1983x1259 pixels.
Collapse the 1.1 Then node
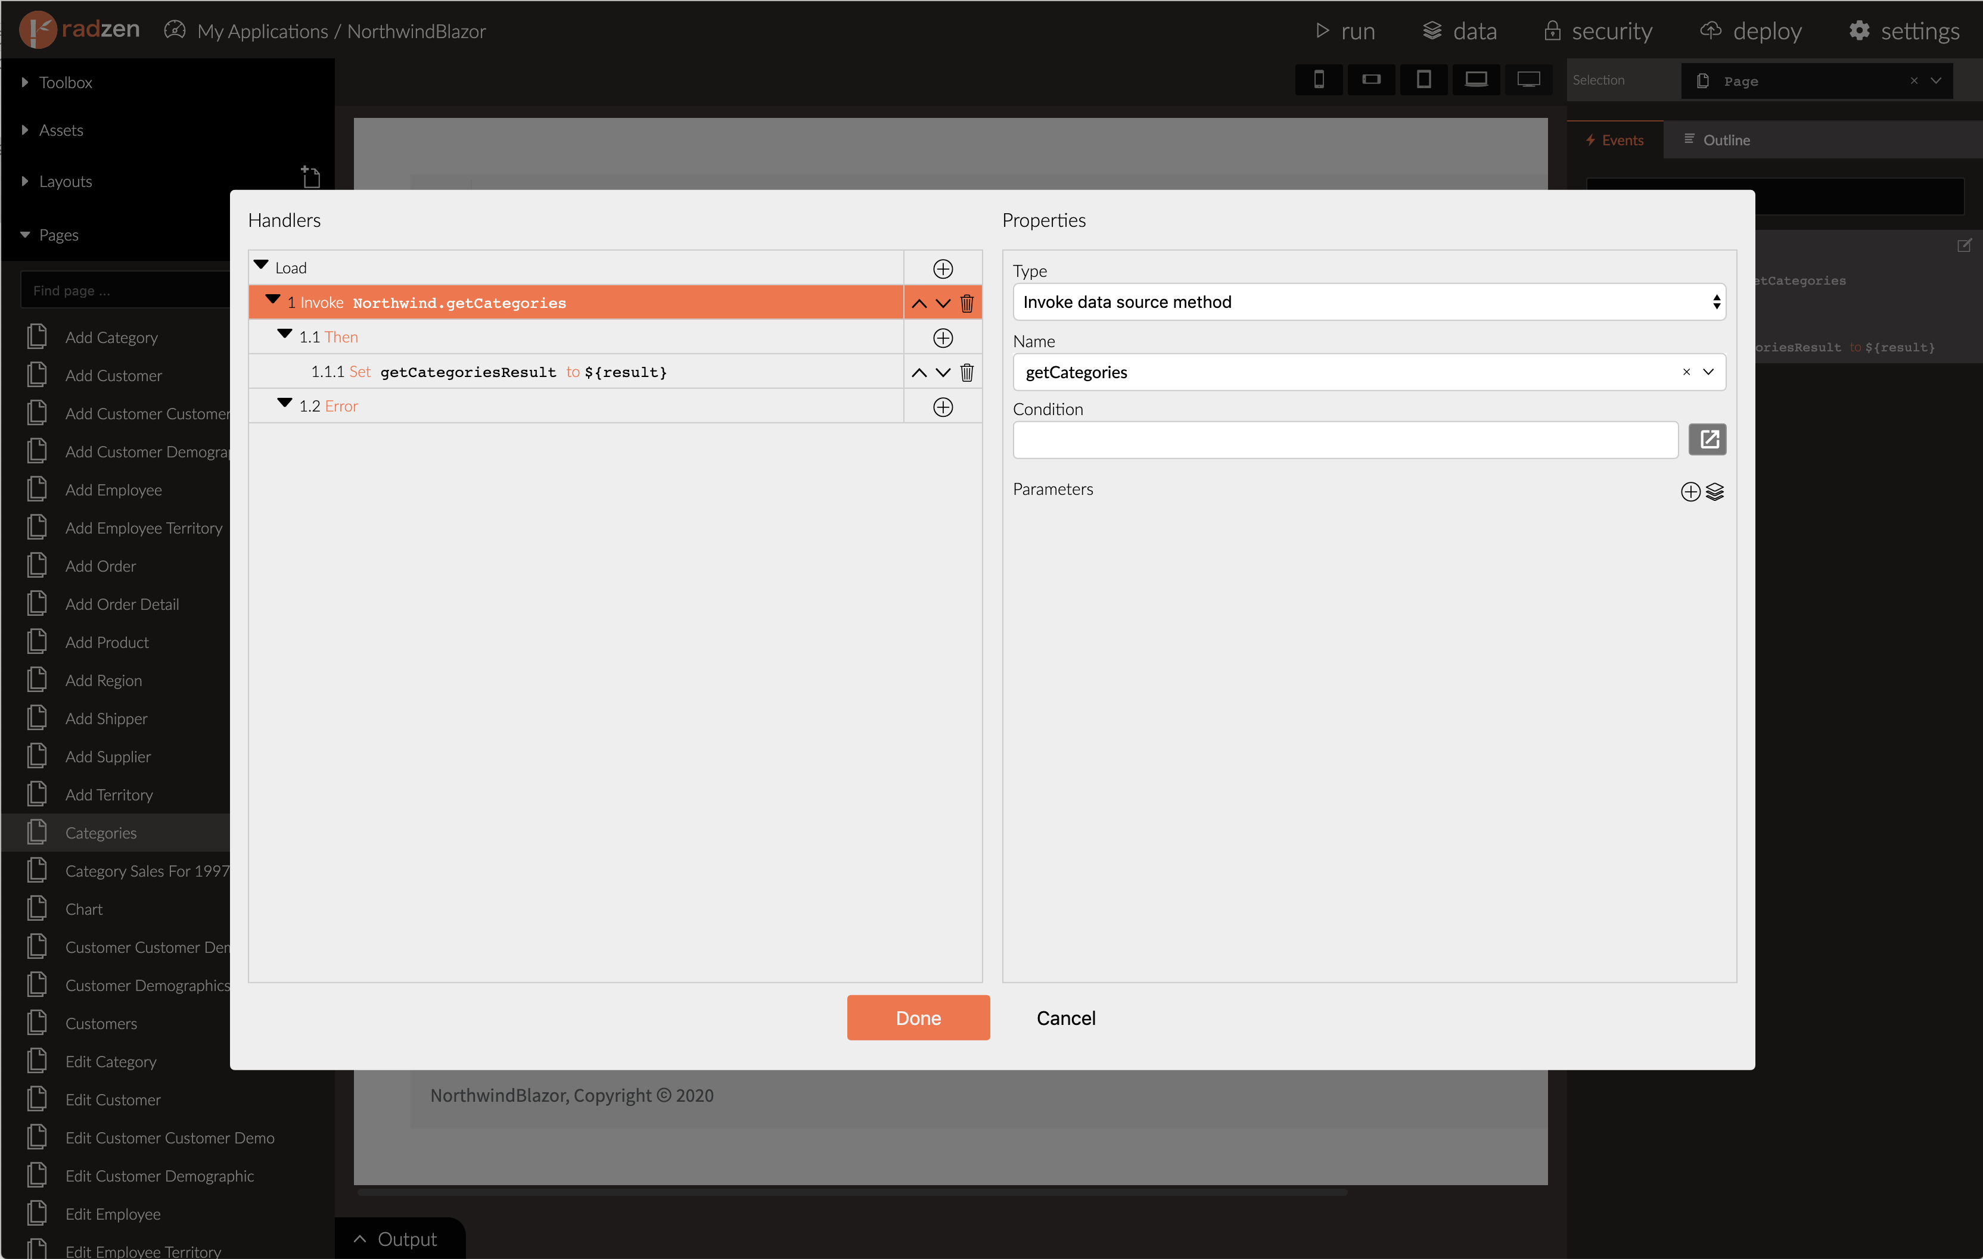[285, 335]
